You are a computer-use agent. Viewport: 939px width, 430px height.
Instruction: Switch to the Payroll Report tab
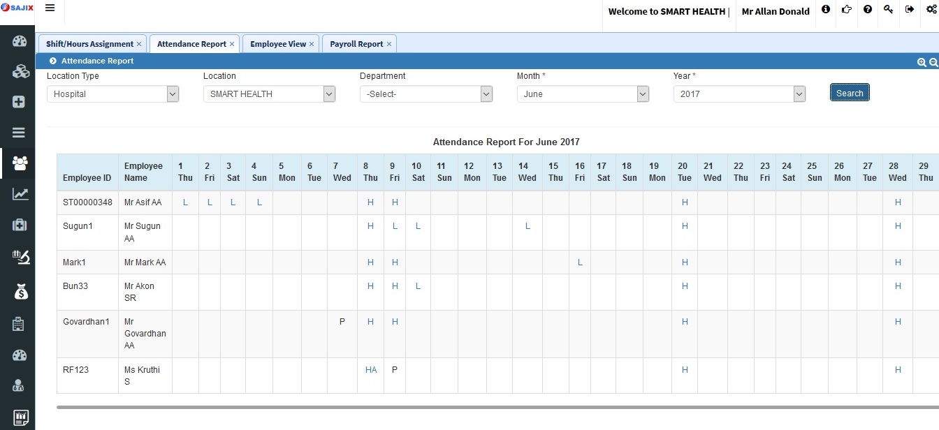click(x=356, y=44)
